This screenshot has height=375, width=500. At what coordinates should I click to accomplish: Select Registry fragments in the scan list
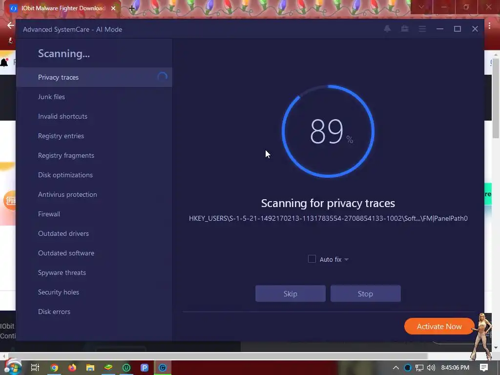point(94,155)
